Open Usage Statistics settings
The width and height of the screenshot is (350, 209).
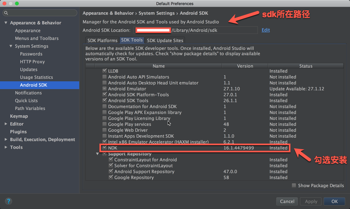coord(36,77)
